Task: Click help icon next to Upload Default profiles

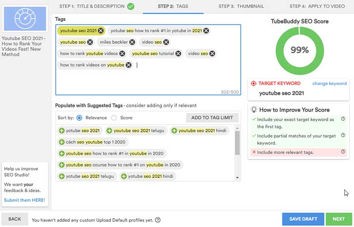Action: [158, 220]
